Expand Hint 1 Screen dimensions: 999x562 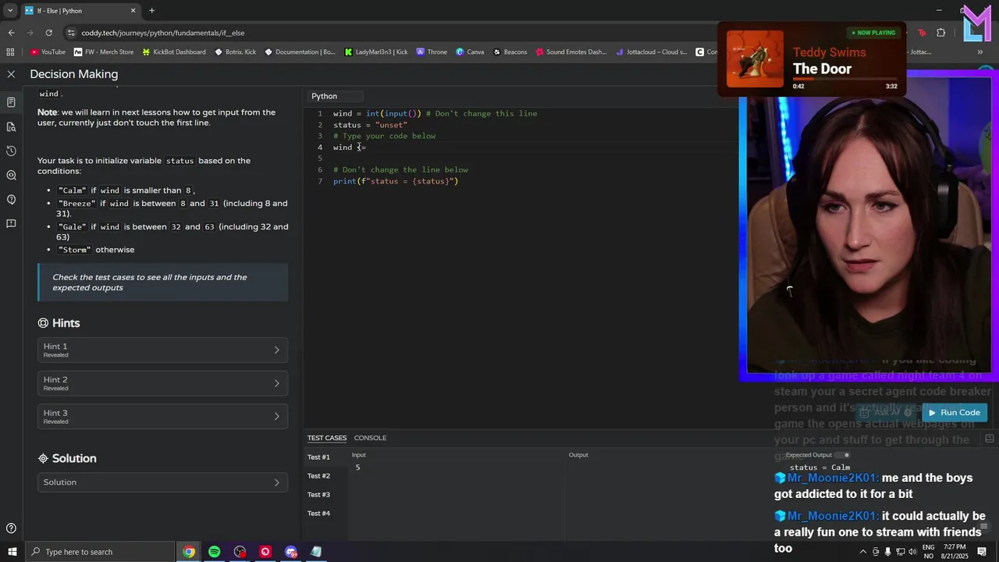[162, 350]
